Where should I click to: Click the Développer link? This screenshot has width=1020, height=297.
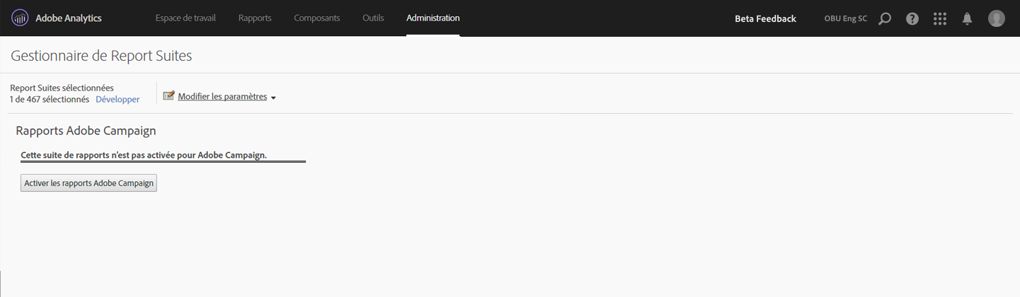118,100
